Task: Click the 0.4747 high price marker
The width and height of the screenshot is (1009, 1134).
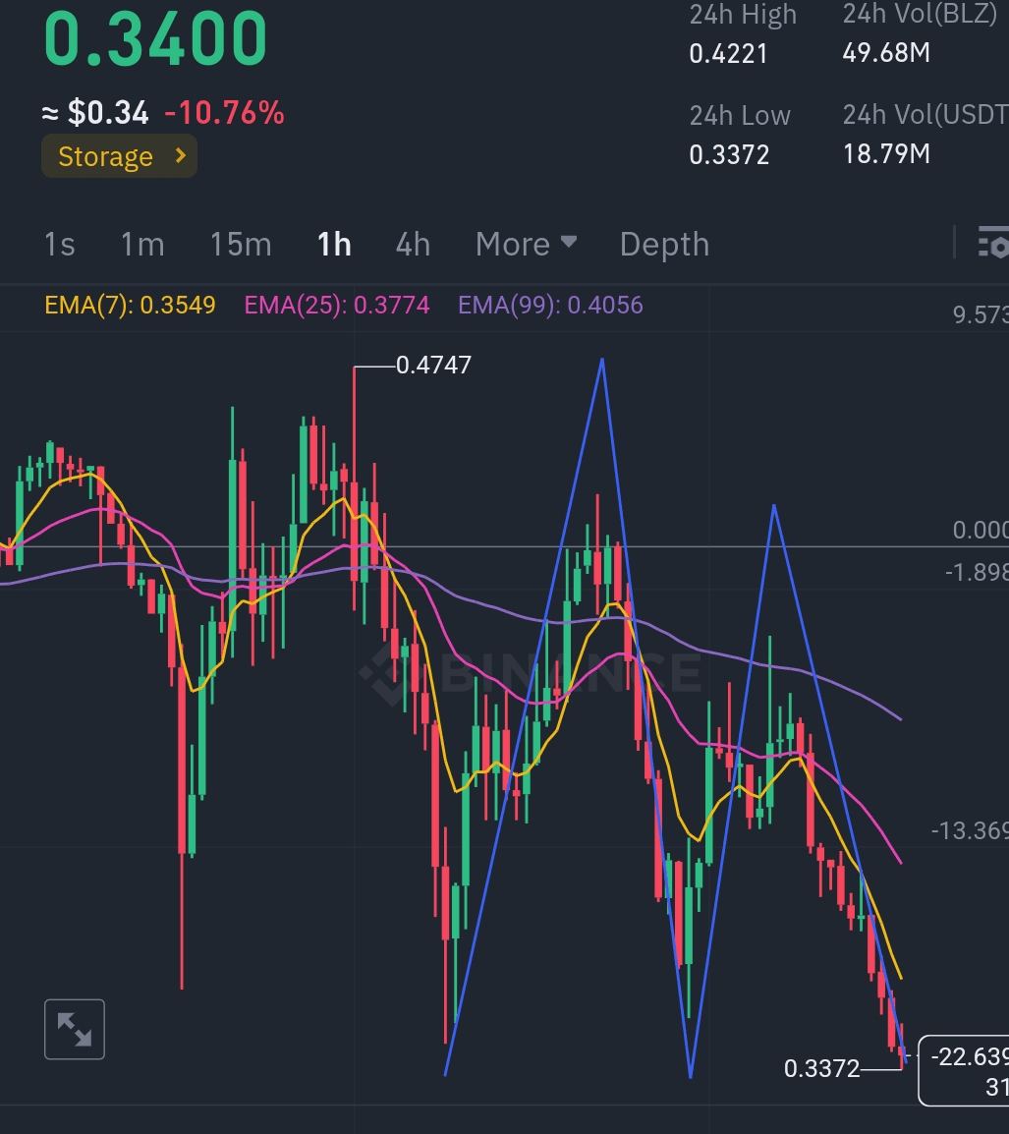Action: click(x=433, y=366)
